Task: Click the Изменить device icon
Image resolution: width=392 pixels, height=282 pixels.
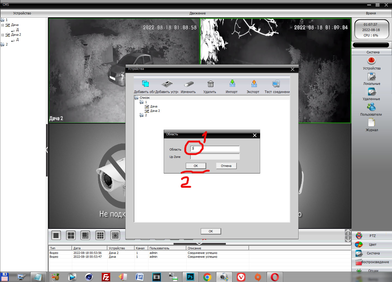Action: coord(189,84)
